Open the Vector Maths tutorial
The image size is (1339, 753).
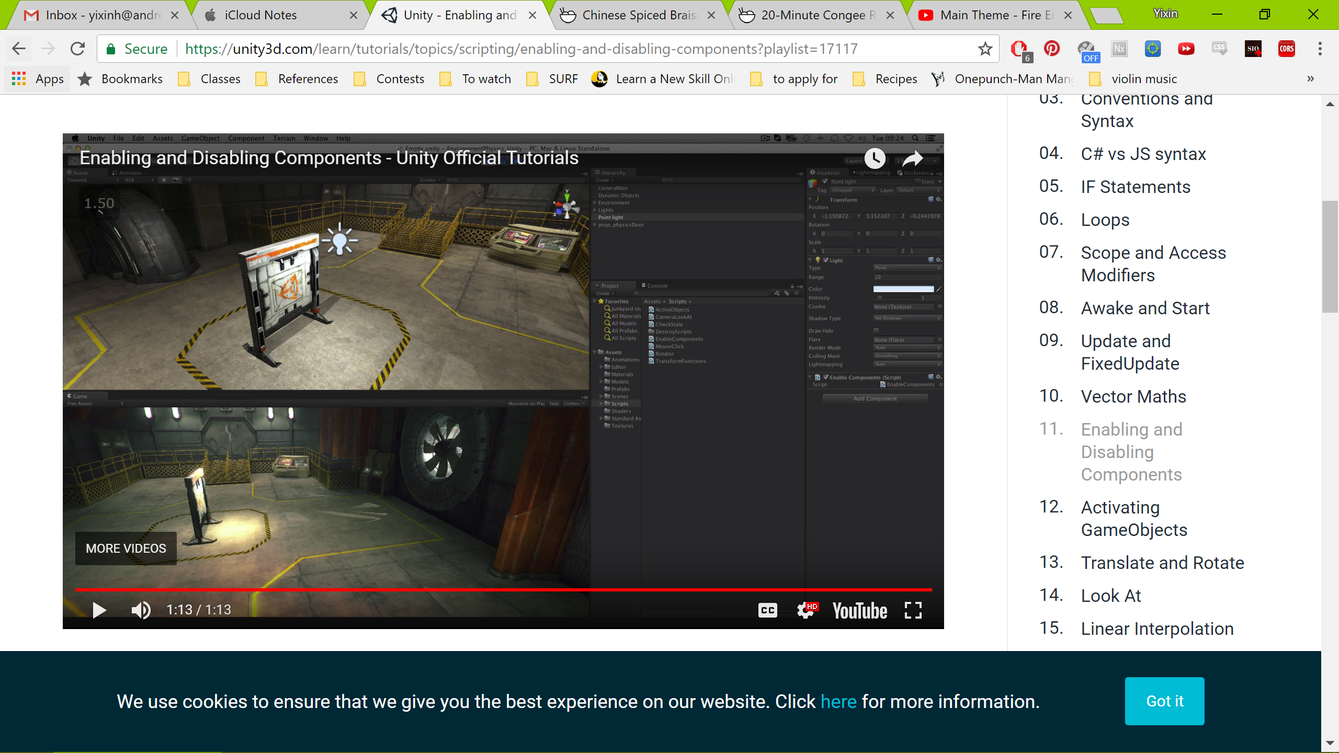click(1133, 397)
